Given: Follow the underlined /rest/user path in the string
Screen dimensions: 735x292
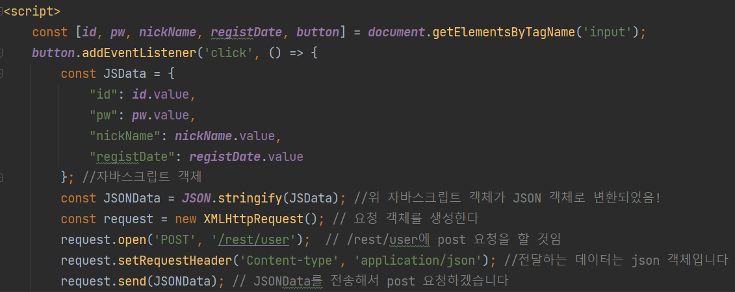Looking at the screenshot, I should pyautogui.click(x=253, y=239).
